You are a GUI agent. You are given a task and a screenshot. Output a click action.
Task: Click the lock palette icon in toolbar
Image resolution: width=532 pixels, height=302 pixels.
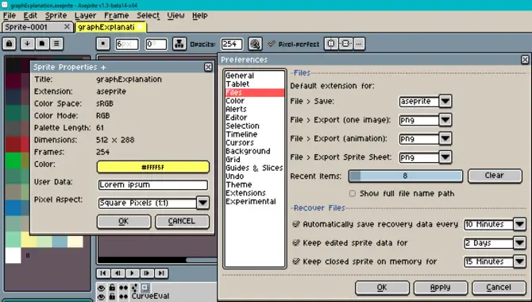pyautogui.click(x=10, y=44)
